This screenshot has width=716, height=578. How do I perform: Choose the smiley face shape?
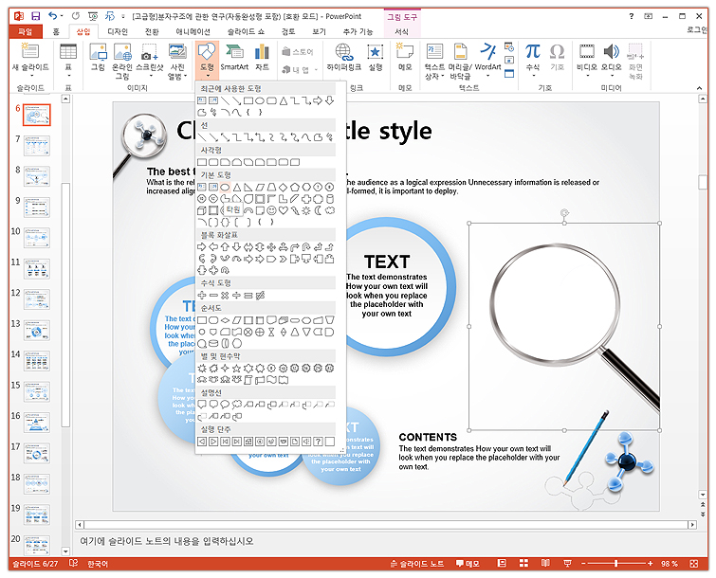pos(271,210)
